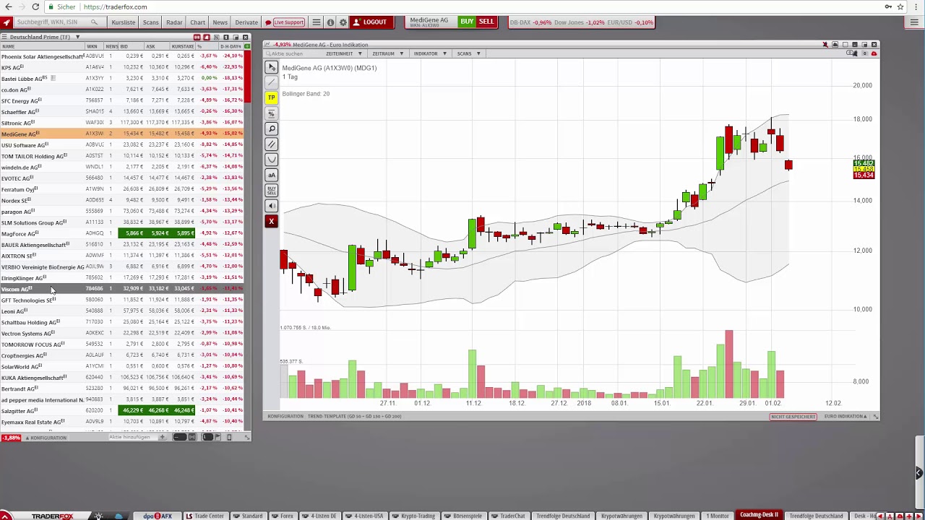Expand Konfiguration in watchlist footer
This screenshot has width=925, height=520.
tap(46, 438)
